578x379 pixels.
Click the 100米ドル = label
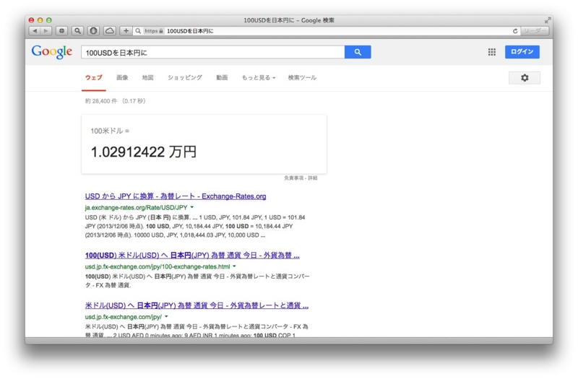pos(110,131)
